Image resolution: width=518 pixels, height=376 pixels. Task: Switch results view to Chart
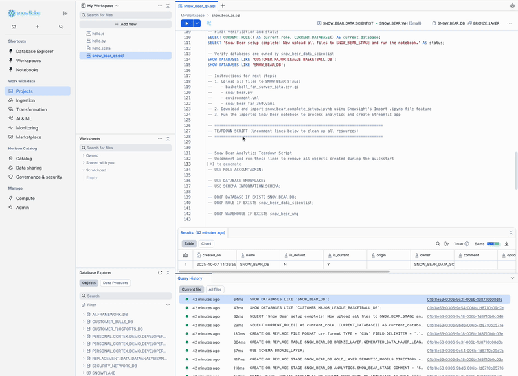206,244
